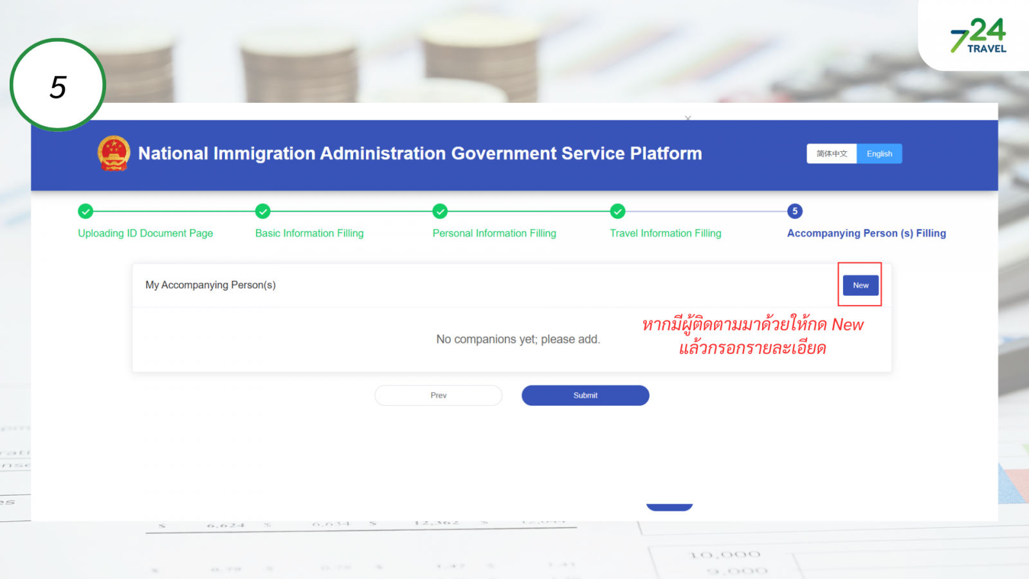The image size is (1029, 579).
Task: Click the large number 5 circle badge
Action: tap(58, 86)
